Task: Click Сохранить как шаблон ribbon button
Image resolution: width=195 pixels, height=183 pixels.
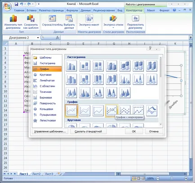Action: pos(31,22)
